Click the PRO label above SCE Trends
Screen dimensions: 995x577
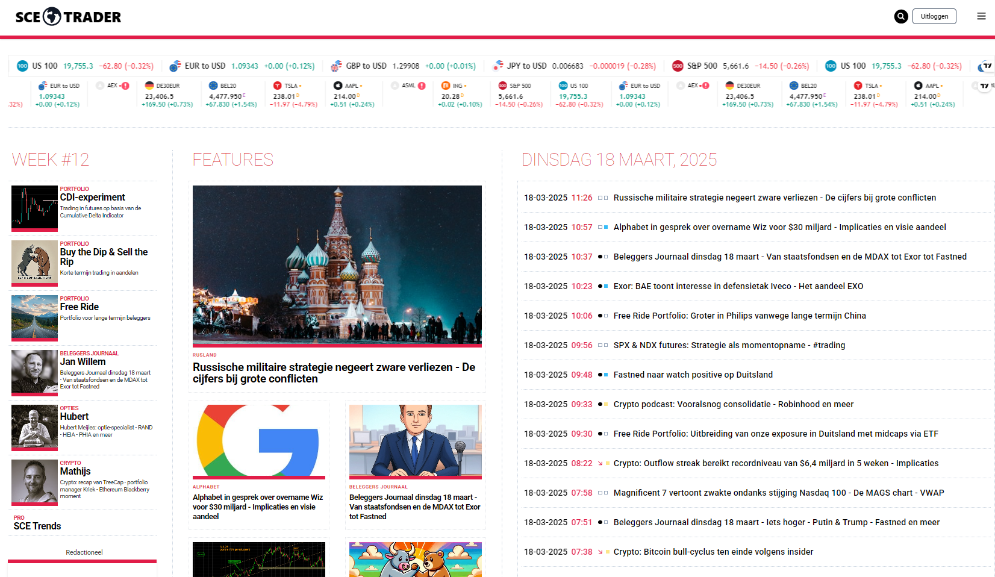19,518
